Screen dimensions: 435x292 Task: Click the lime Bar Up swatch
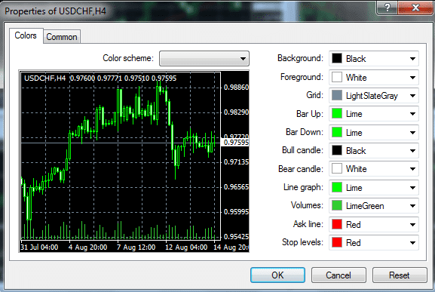[337, 113]
